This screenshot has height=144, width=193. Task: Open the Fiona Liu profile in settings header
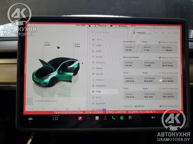[139, 33]
